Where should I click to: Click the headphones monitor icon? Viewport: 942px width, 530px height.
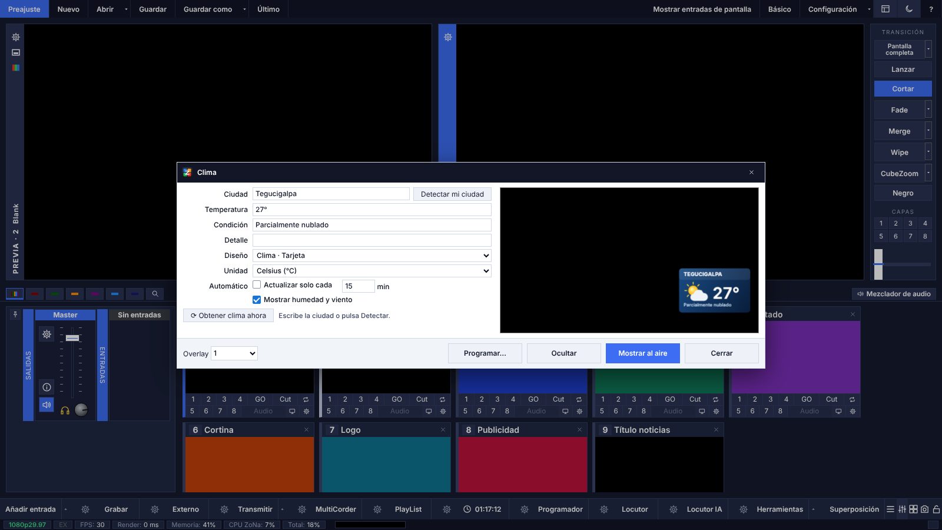(x=65, y=410)
